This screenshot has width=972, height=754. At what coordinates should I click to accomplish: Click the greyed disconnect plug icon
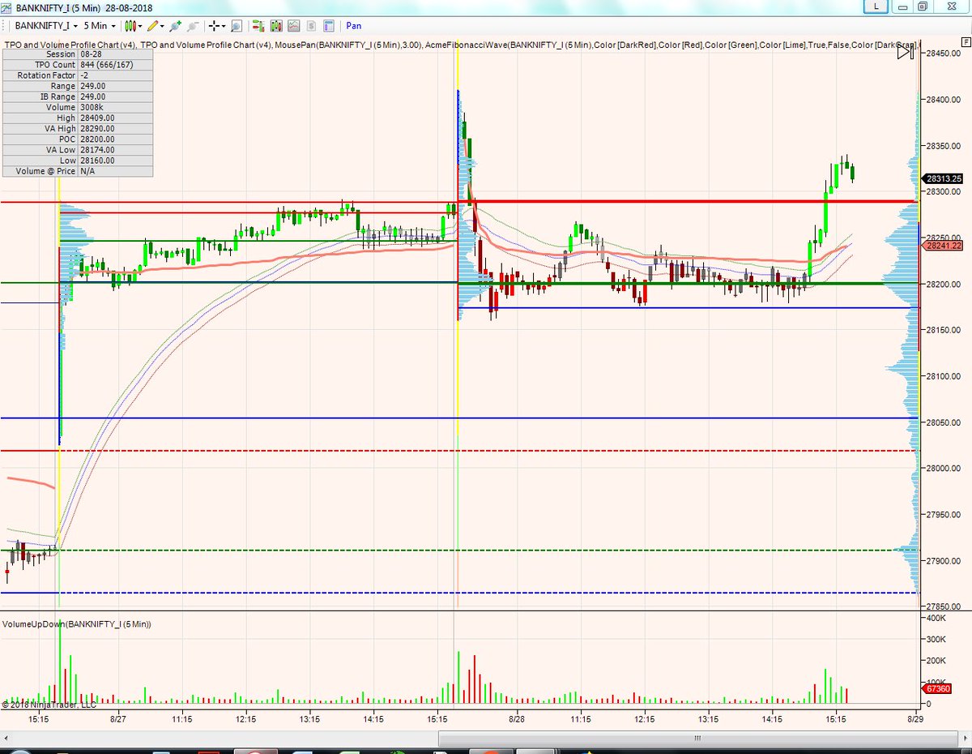(194, 26)
